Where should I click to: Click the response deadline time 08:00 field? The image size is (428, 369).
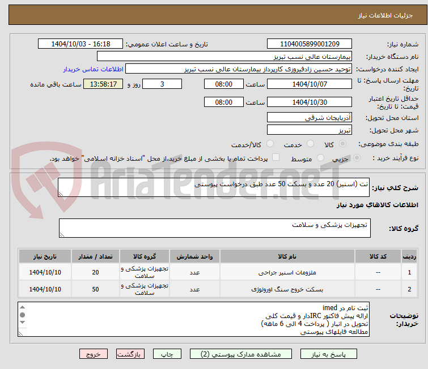tap(223, 84)
